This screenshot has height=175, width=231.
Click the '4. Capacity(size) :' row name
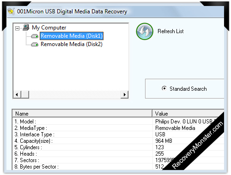[34, 141]
